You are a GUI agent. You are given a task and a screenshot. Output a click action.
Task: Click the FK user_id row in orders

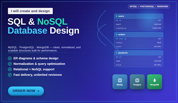point(139,39)
